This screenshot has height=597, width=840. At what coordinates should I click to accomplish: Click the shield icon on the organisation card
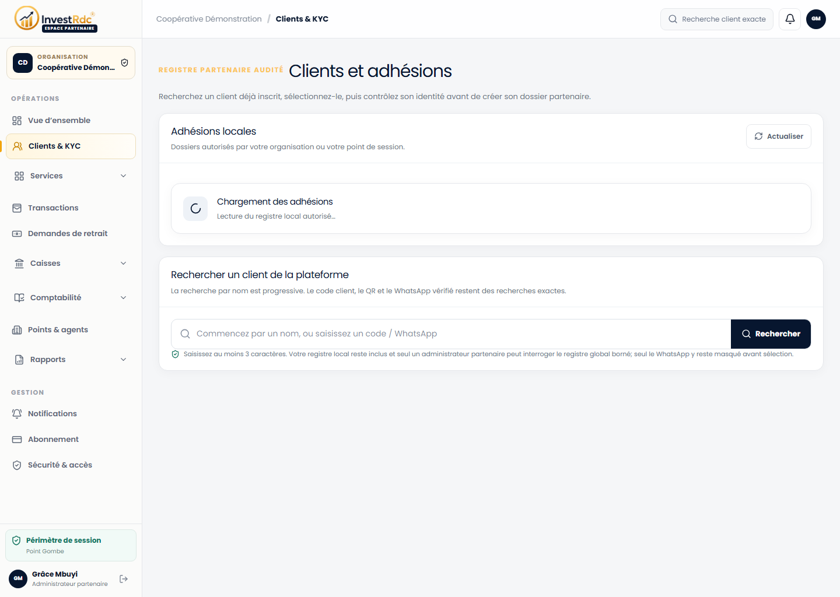(x=124, y=63)
